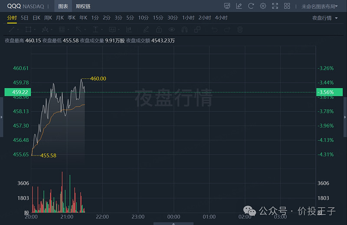This screenshot has width=347, height=225.
Task: Redo the drawing action
Action: pyautogui.click(x=227, y=29)
